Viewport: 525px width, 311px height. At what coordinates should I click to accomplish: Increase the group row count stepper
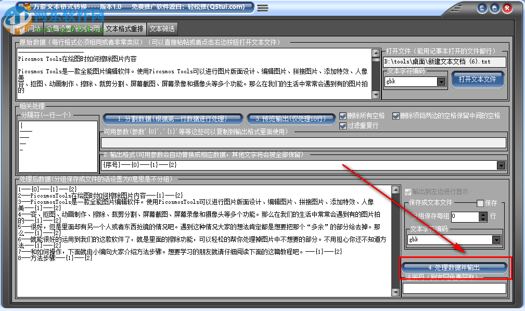pos(483,215)
